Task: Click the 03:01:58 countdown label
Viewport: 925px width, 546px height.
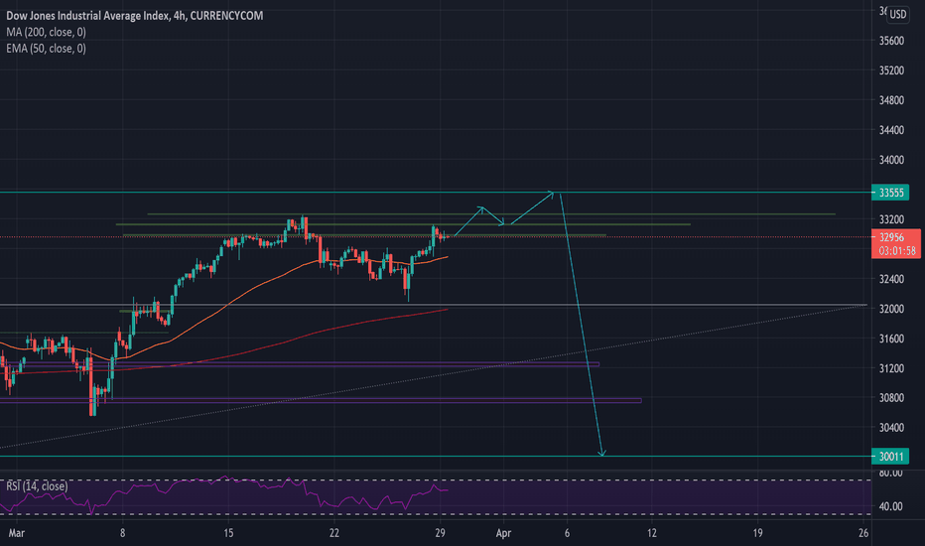Action: pos(897,251)
